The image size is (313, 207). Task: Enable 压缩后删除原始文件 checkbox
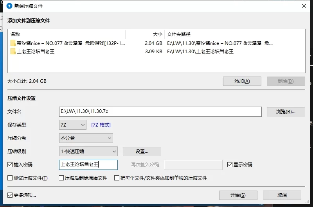pyautogui.click(x=61, y=178)
